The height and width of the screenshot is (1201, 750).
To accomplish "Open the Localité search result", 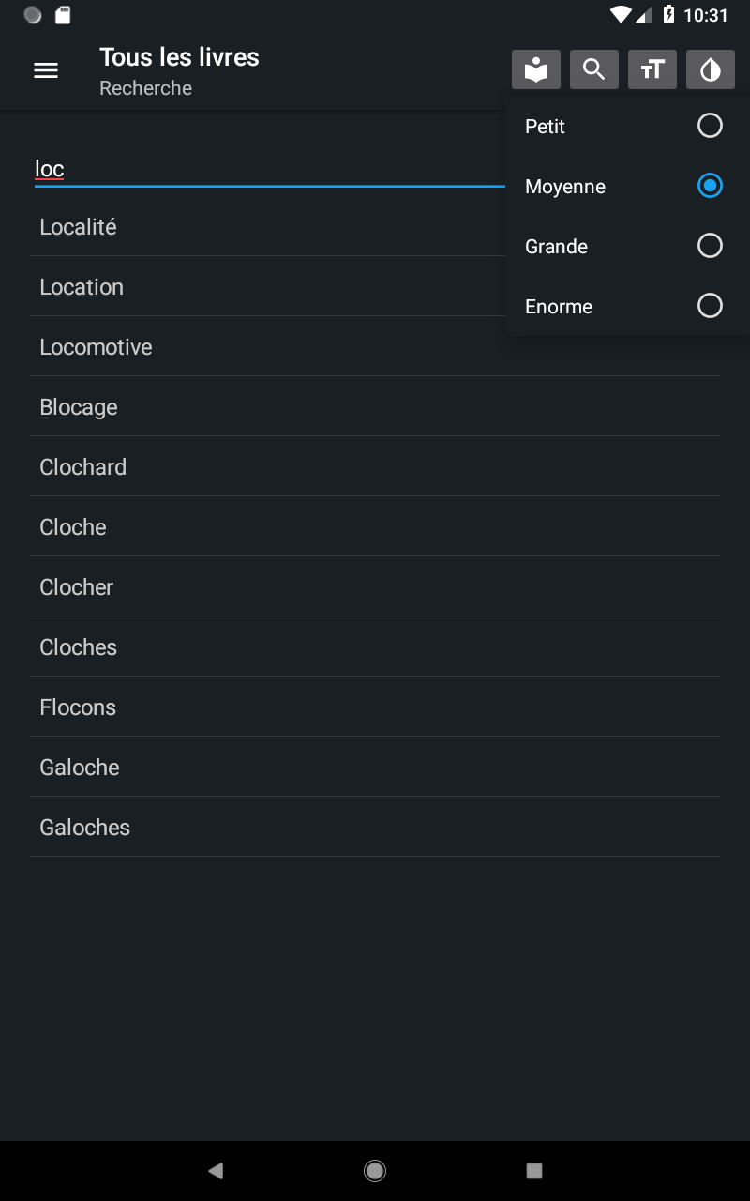I will (79, 227).
